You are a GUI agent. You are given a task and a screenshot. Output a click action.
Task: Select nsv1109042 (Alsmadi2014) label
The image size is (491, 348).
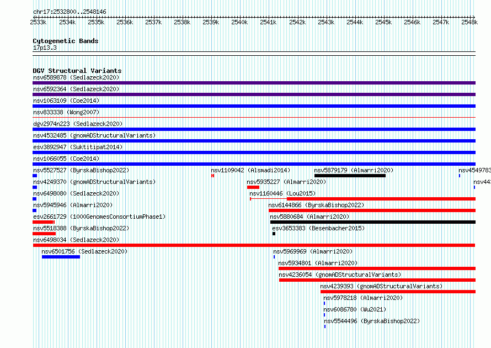(250, 170)
